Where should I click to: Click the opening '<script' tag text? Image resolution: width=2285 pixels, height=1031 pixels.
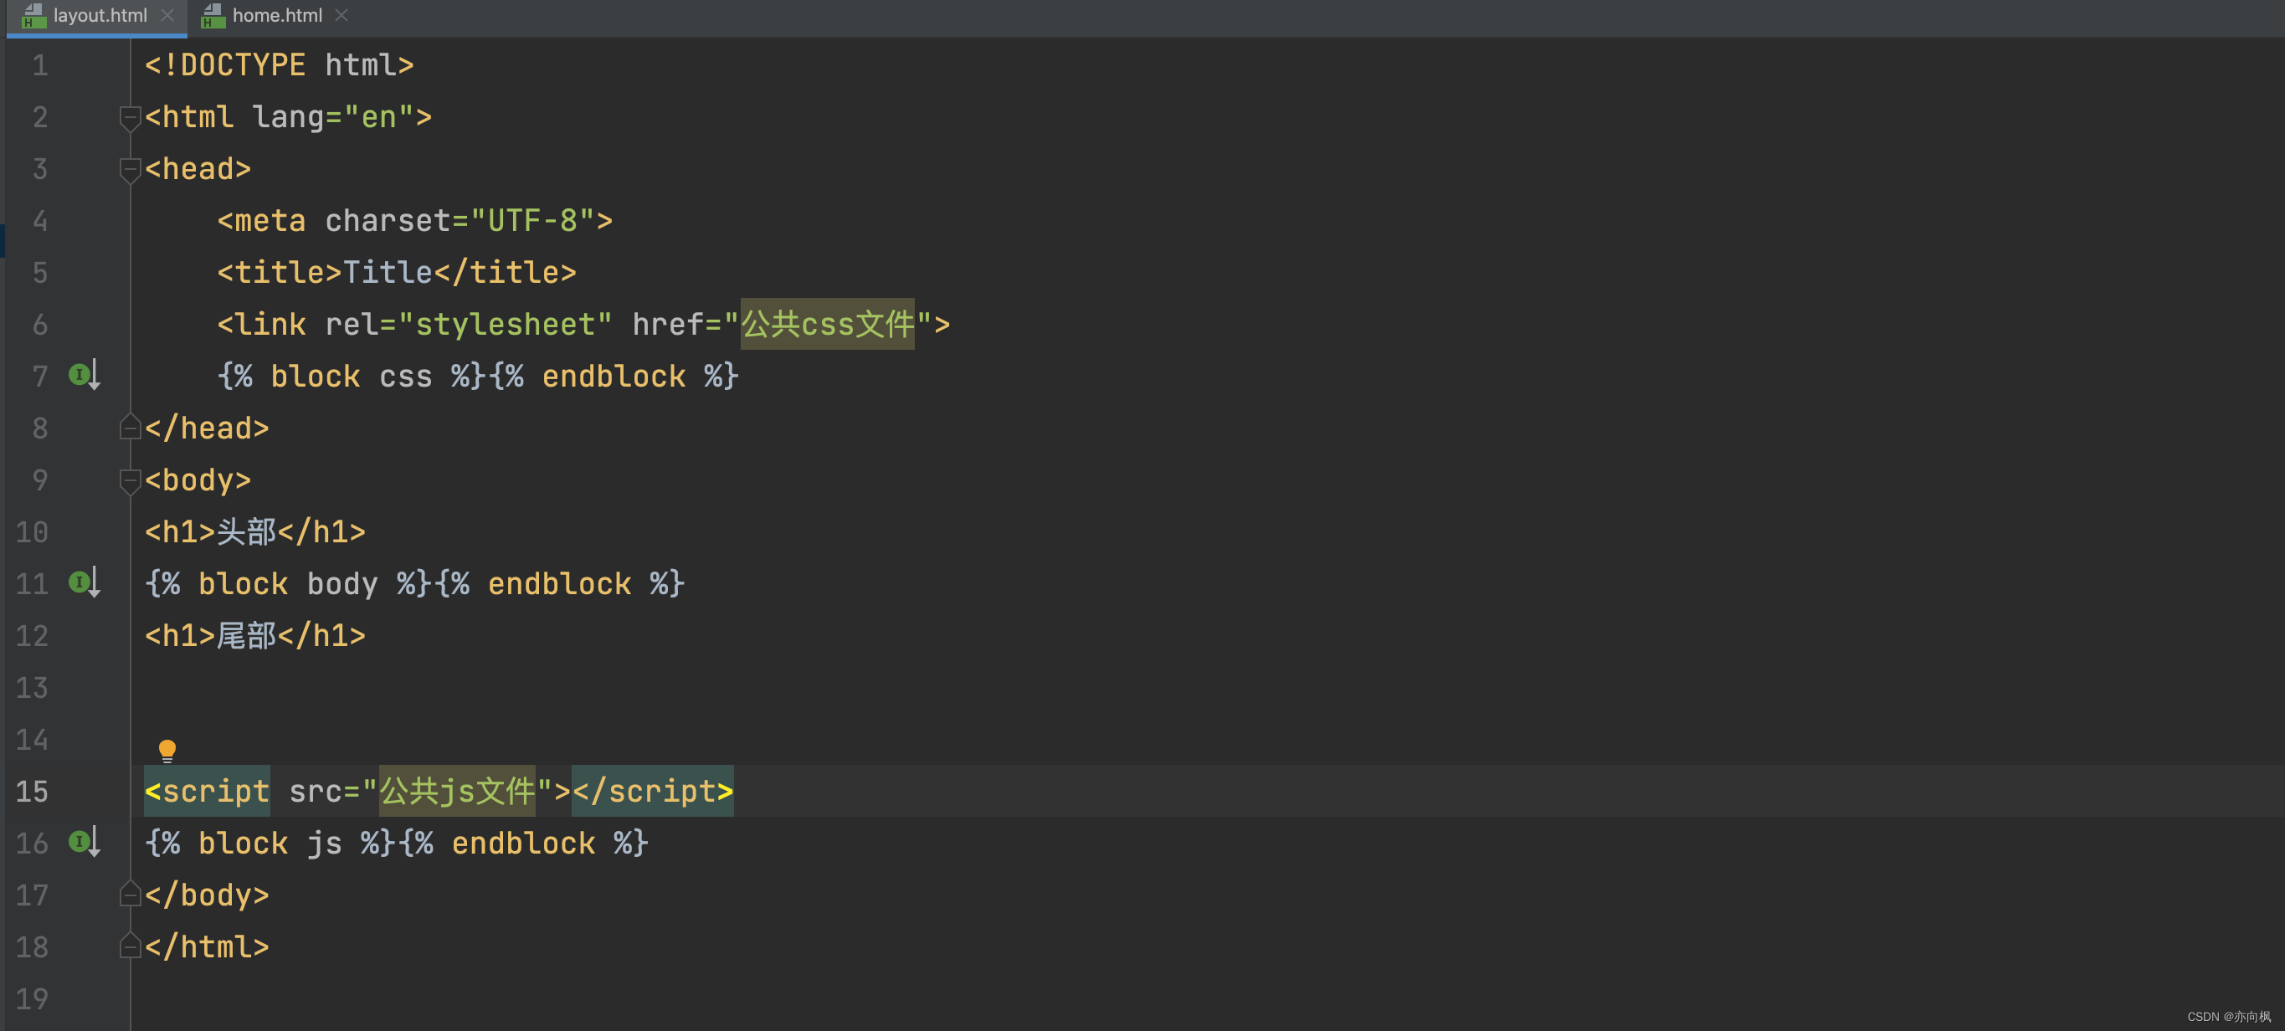(x=207, y=791)
